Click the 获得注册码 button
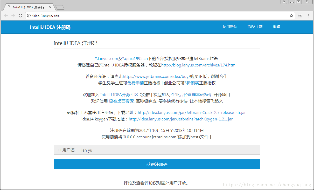The width and height of the screenshot is (314, 190). 157,164
